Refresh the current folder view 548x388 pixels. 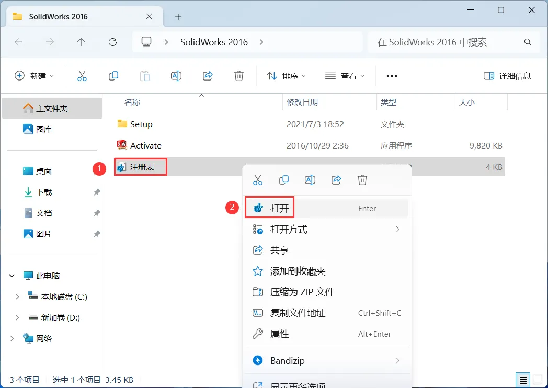tap(112, 42)
